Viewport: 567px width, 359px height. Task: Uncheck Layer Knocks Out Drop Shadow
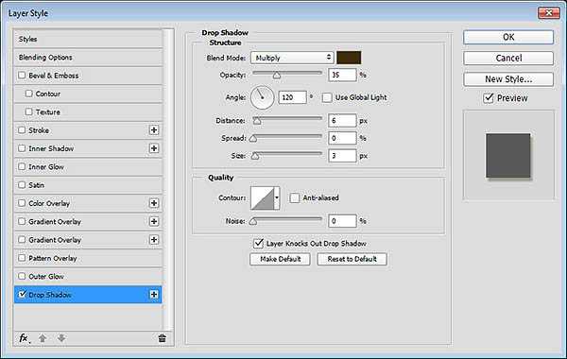[258, 244]
